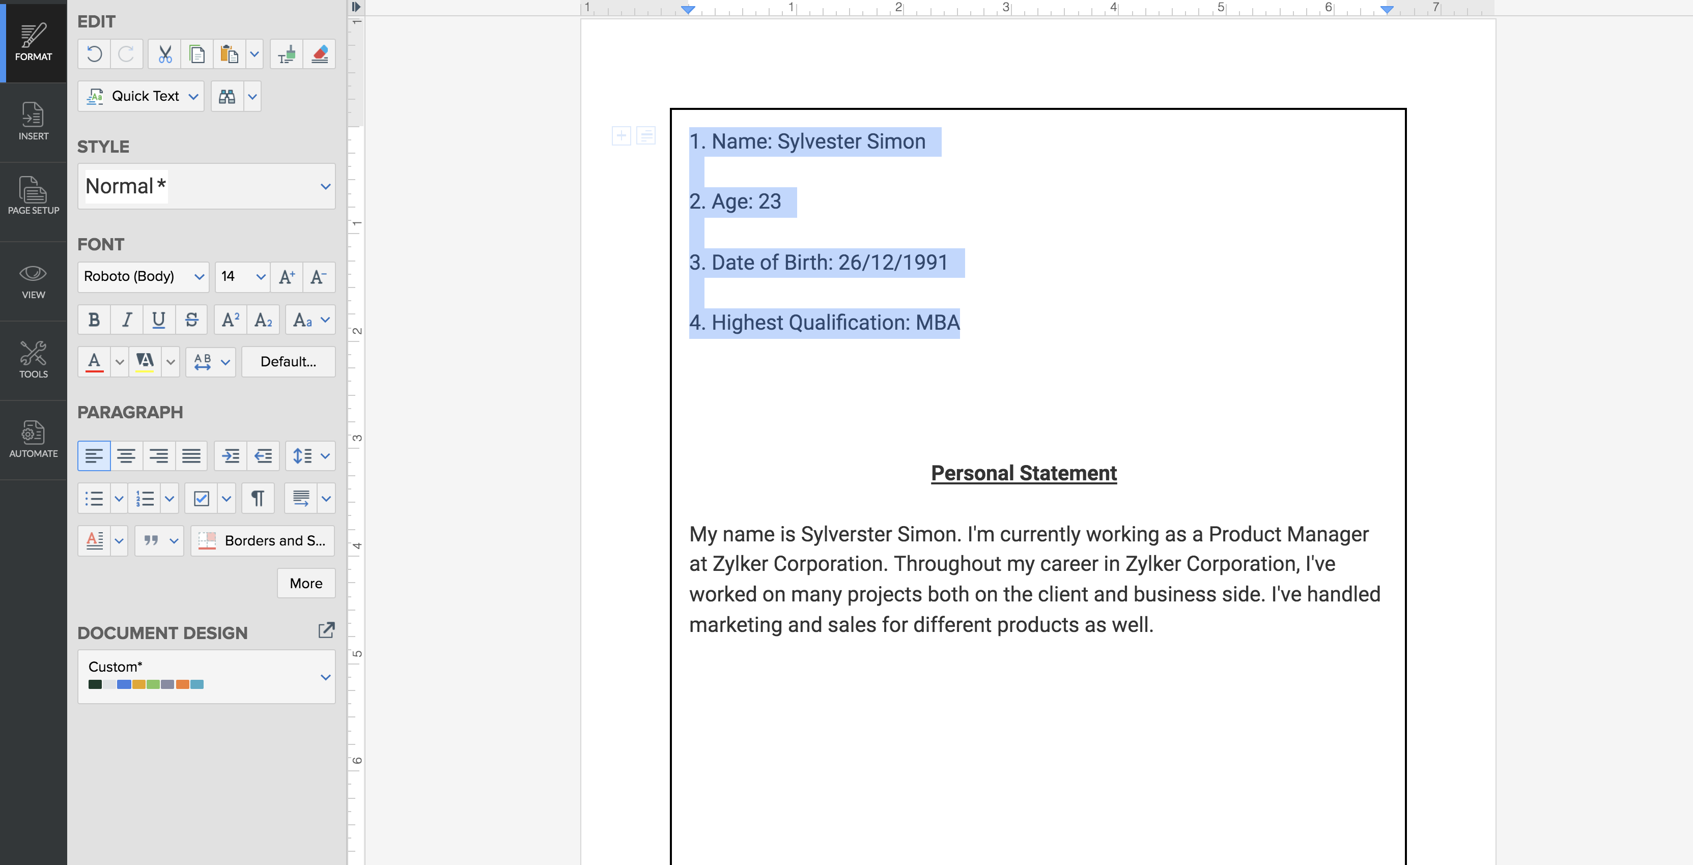The height and width of the screenshot is (865, 1693).
Task: Click the Format Painter icon
Action: pyautogui.click(x=287, y=54)
